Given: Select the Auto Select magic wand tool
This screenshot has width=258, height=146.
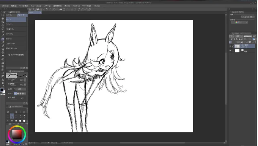Looking at the screenshot, I should [x=3, y=32].
